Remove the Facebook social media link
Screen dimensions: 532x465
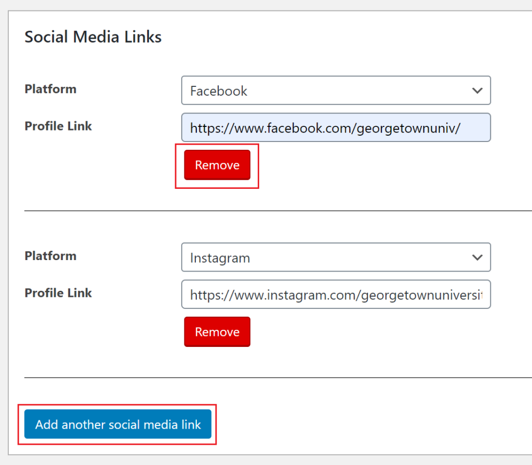click(217, 165)
